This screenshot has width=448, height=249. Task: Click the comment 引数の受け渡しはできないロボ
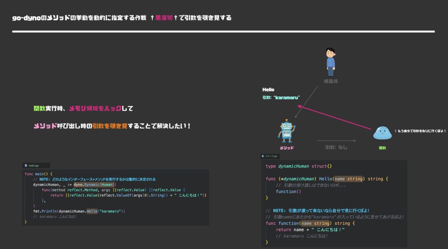[x=311, y=185]
